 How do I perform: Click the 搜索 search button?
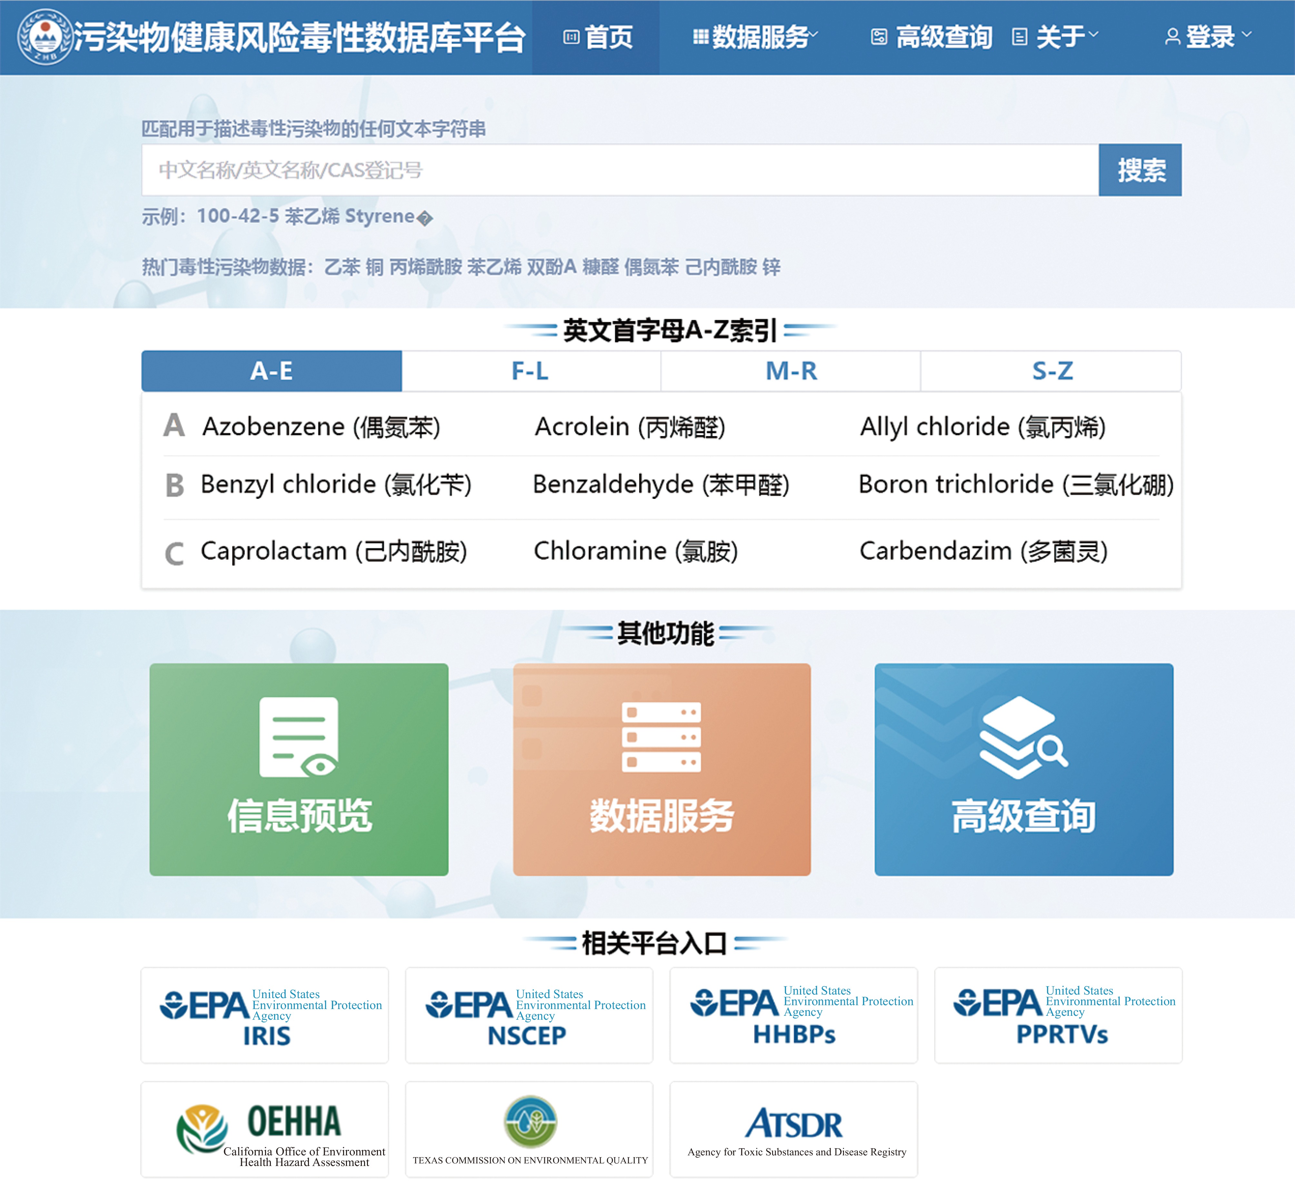click(x=1140, y=170)
